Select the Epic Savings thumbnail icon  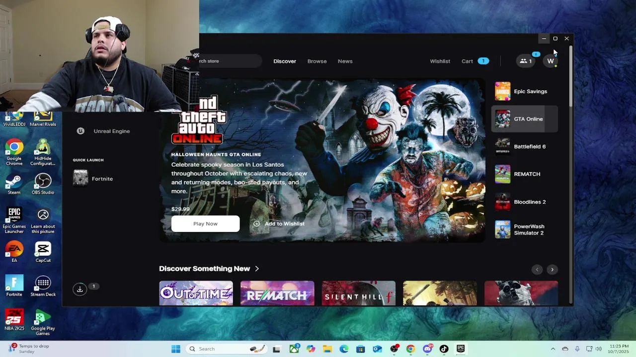point(502,91)
